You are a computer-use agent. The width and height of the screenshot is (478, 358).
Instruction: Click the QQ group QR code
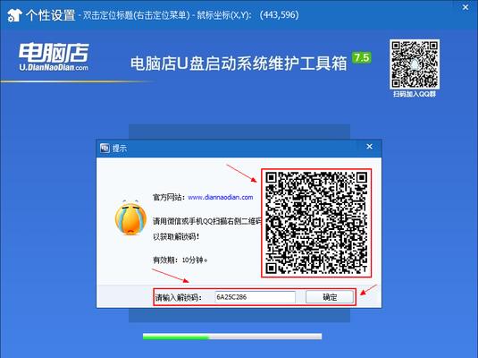[x=415, y=64]
